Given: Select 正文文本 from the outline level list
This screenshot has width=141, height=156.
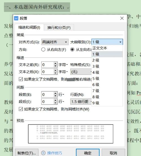Looking at the screenshot, I should 107,48.
